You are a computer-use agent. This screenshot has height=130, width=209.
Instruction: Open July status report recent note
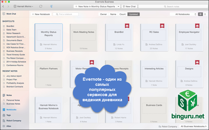click(x=14, y=76)
